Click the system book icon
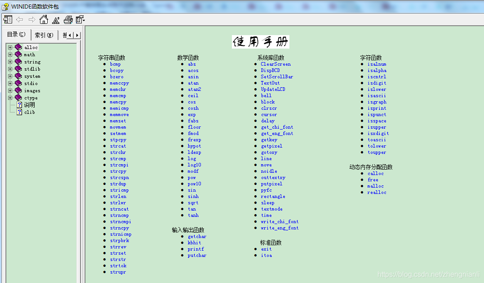 [x=18, y=76]
